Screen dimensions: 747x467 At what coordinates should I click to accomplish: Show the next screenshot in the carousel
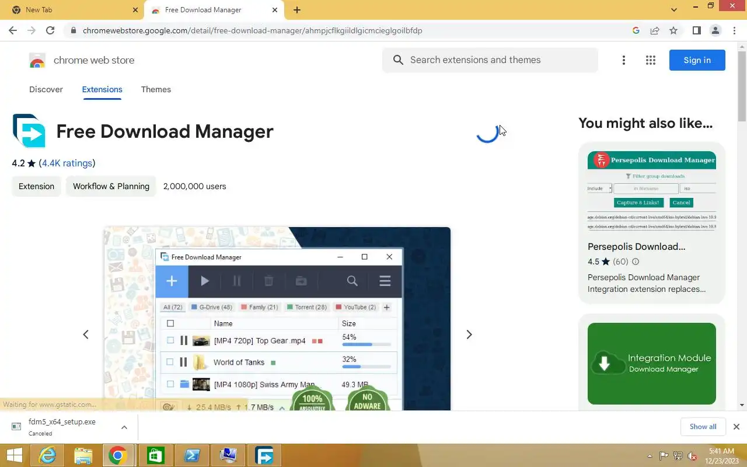point(469,334)
